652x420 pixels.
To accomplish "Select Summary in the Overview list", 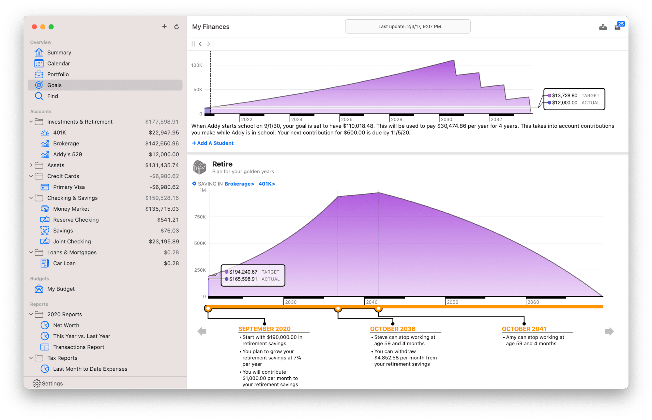I will [105, 52].
